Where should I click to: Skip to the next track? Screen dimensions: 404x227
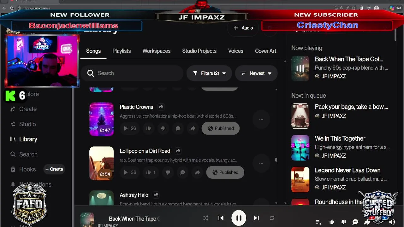click(x=256, y=218)
